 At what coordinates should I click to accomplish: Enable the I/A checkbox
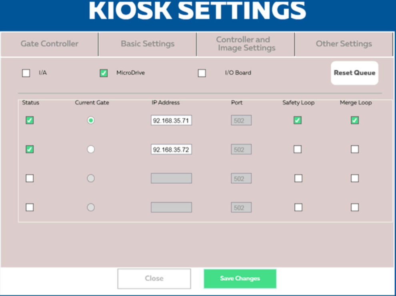tap(26, 73)
